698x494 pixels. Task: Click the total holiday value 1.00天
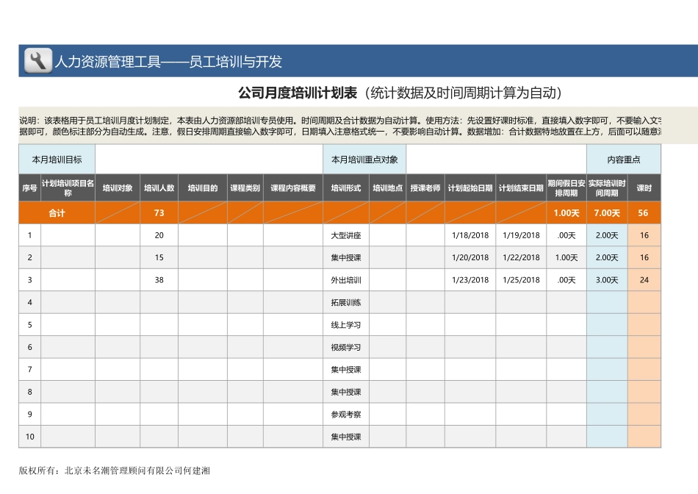(x=566, y=213)
